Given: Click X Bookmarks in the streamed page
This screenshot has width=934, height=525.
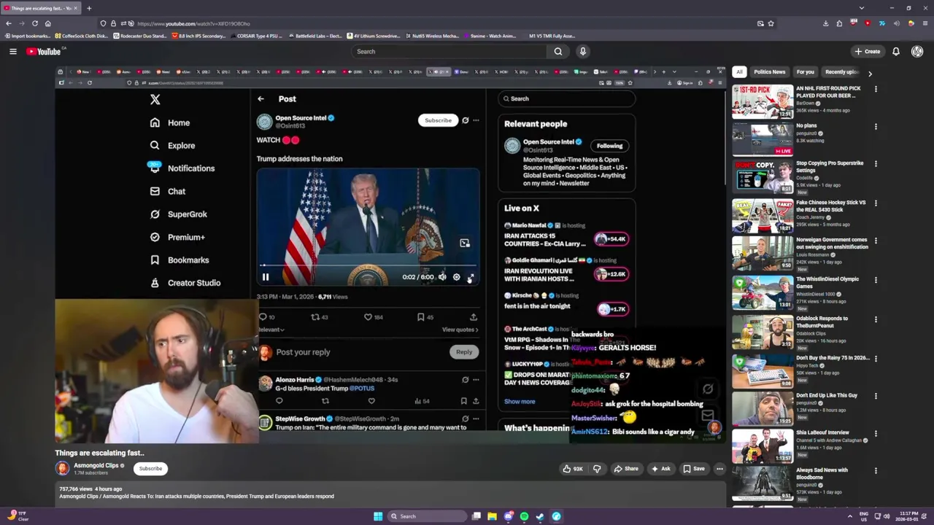Looking at the screenshot, I should pos(180,260).
